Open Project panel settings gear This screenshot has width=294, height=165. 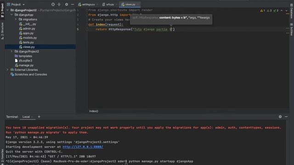click(x=67, y=4)
